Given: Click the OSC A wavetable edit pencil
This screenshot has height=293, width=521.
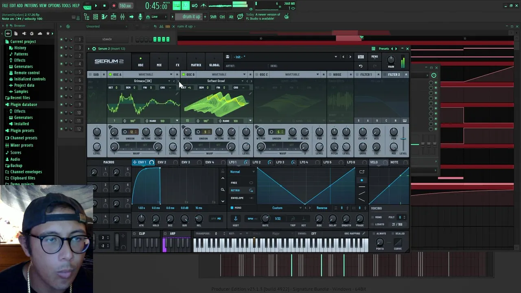Looking at the screenshot, I should click(177, 94).
